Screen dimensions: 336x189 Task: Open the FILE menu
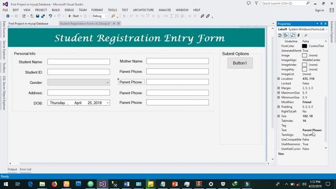point(5,10)
